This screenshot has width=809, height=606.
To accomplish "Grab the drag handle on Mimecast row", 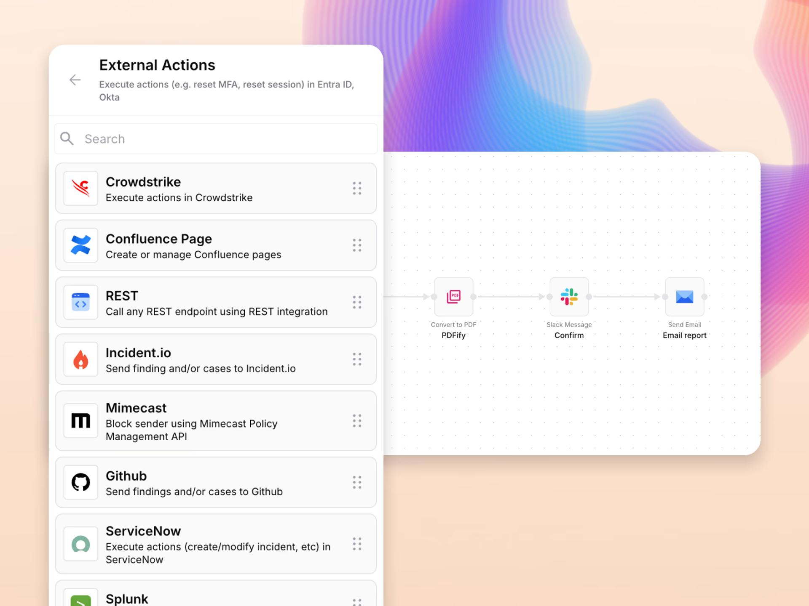I will 357,421.
